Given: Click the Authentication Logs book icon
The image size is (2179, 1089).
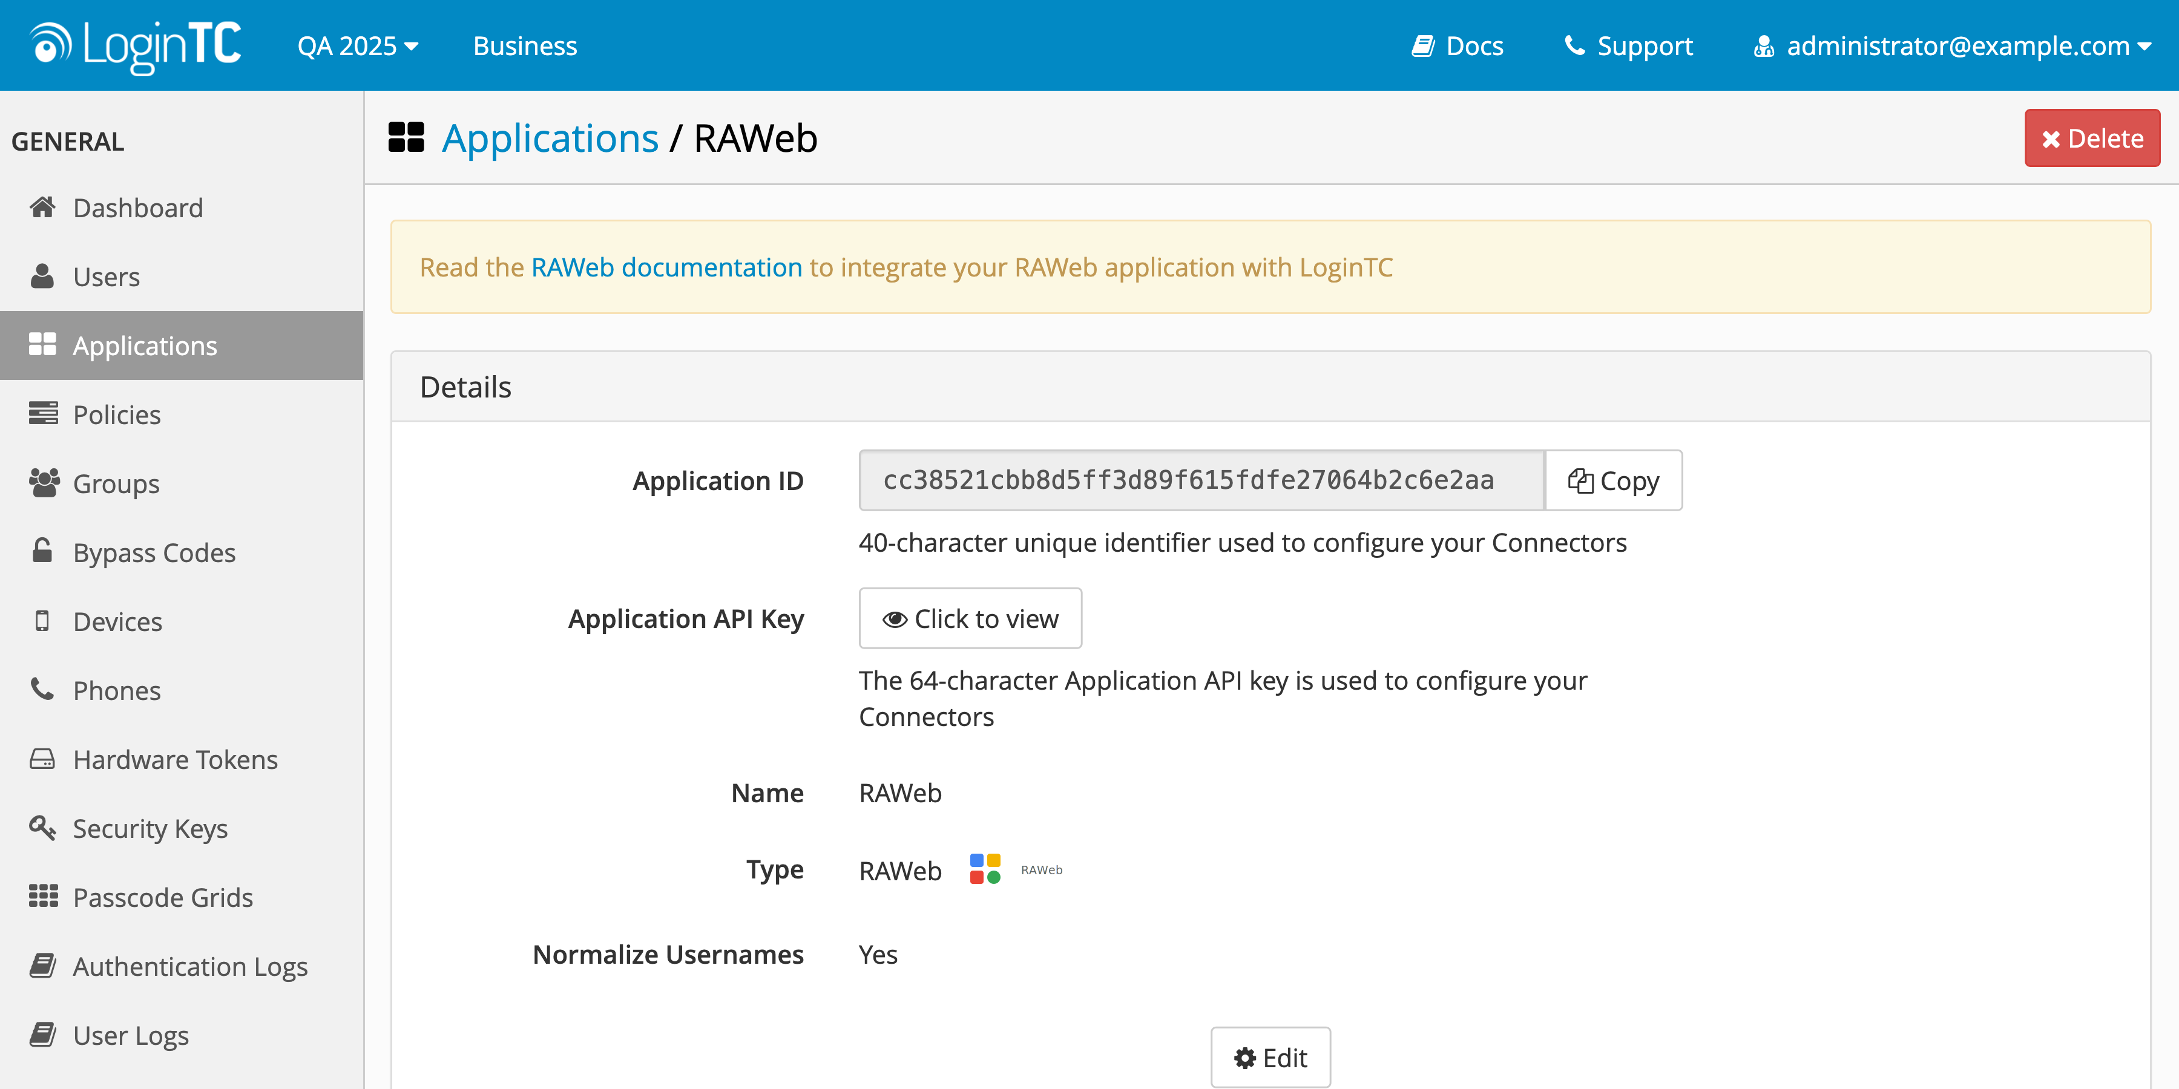Looking at the screenshot, I should [42, 966].
